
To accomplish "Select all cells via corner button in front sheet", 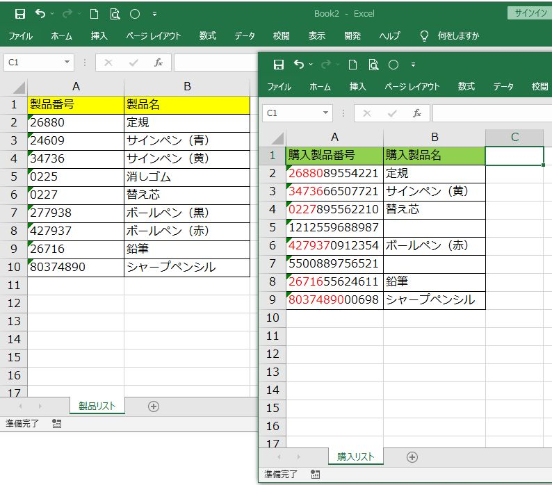I will [276, 138].
